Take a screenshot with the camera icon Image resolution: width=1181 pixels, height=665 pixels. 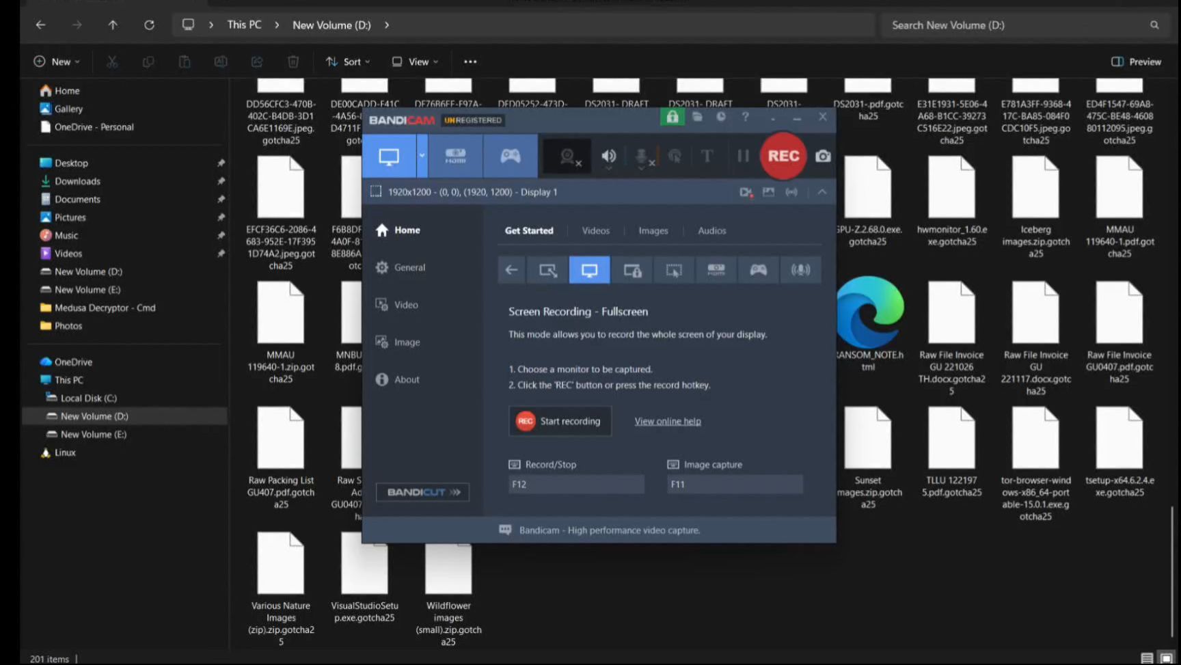click(823, 156)
